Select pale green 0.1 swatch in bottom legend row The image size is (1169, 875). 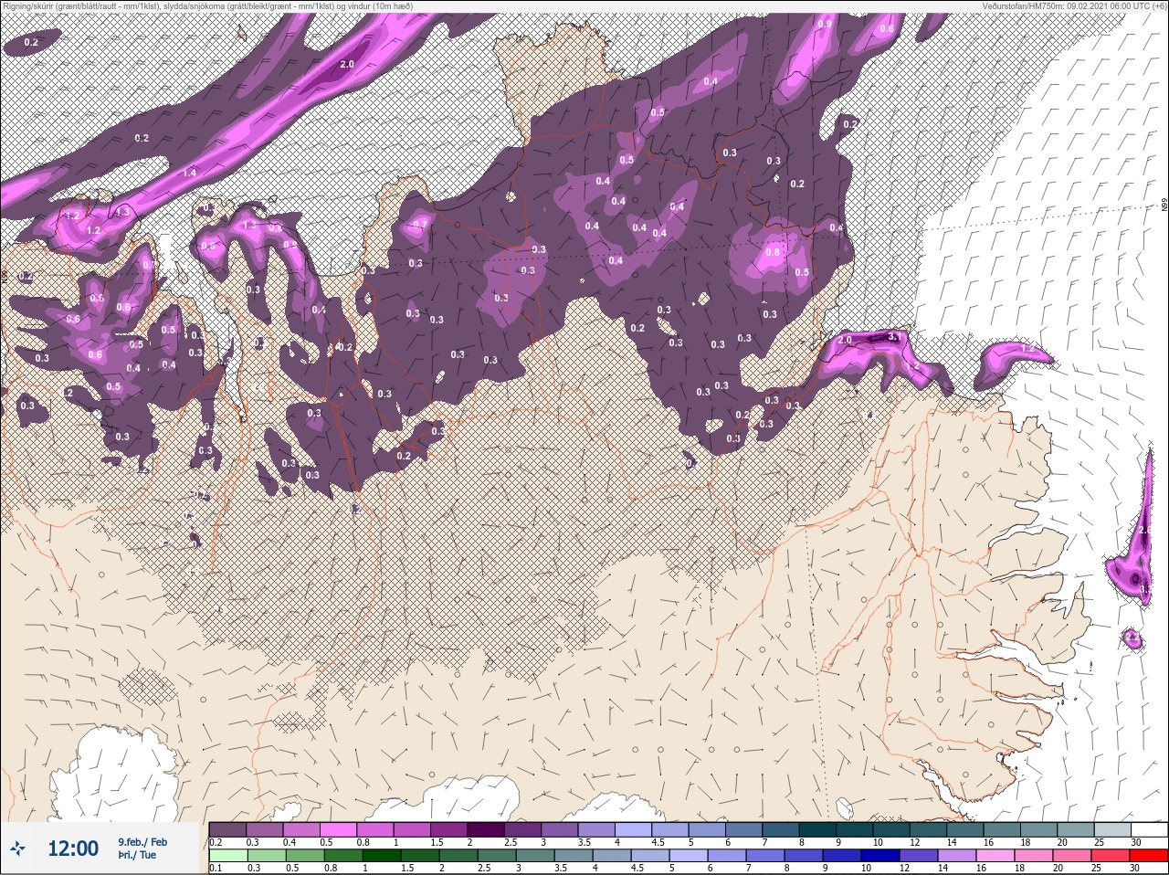click(x=228, y=856)
